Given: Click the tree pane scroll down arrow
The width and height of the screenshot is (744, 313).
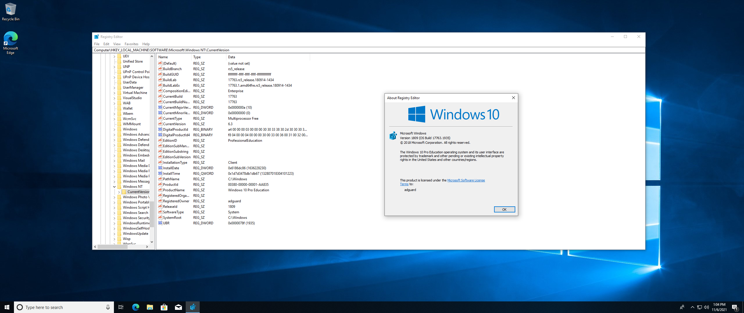Looking at the screenshot, I should coord(152,242).
